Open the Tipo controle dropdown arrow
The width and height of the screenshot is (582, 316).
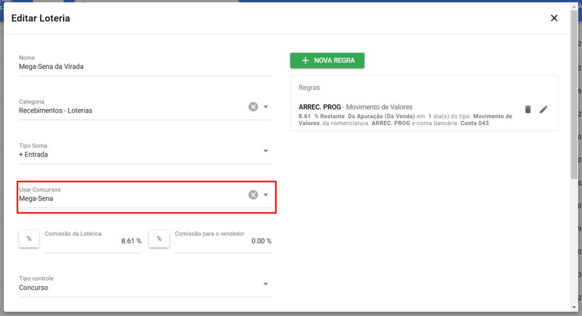pyautogui.click(x=265, y=284)
